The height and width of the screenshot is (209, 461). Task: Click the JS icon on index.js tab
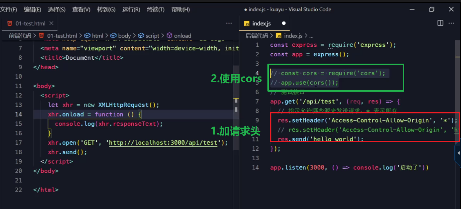click(x=247, y=23)
